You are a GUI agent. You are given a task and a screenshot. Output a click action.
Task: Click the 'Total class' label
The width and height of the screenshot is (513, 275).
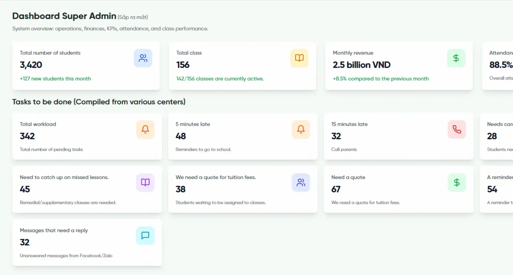(x=189, y=53)
